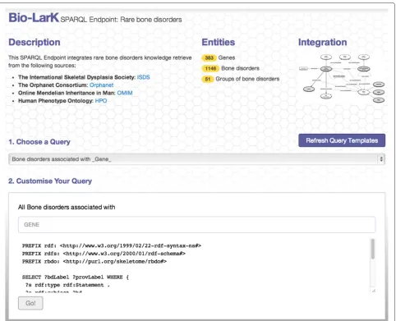Image resolution: width=396 pixels, height=321 pixels.
Task: Grab the query text area resize handle
Action: coord(374,291)
